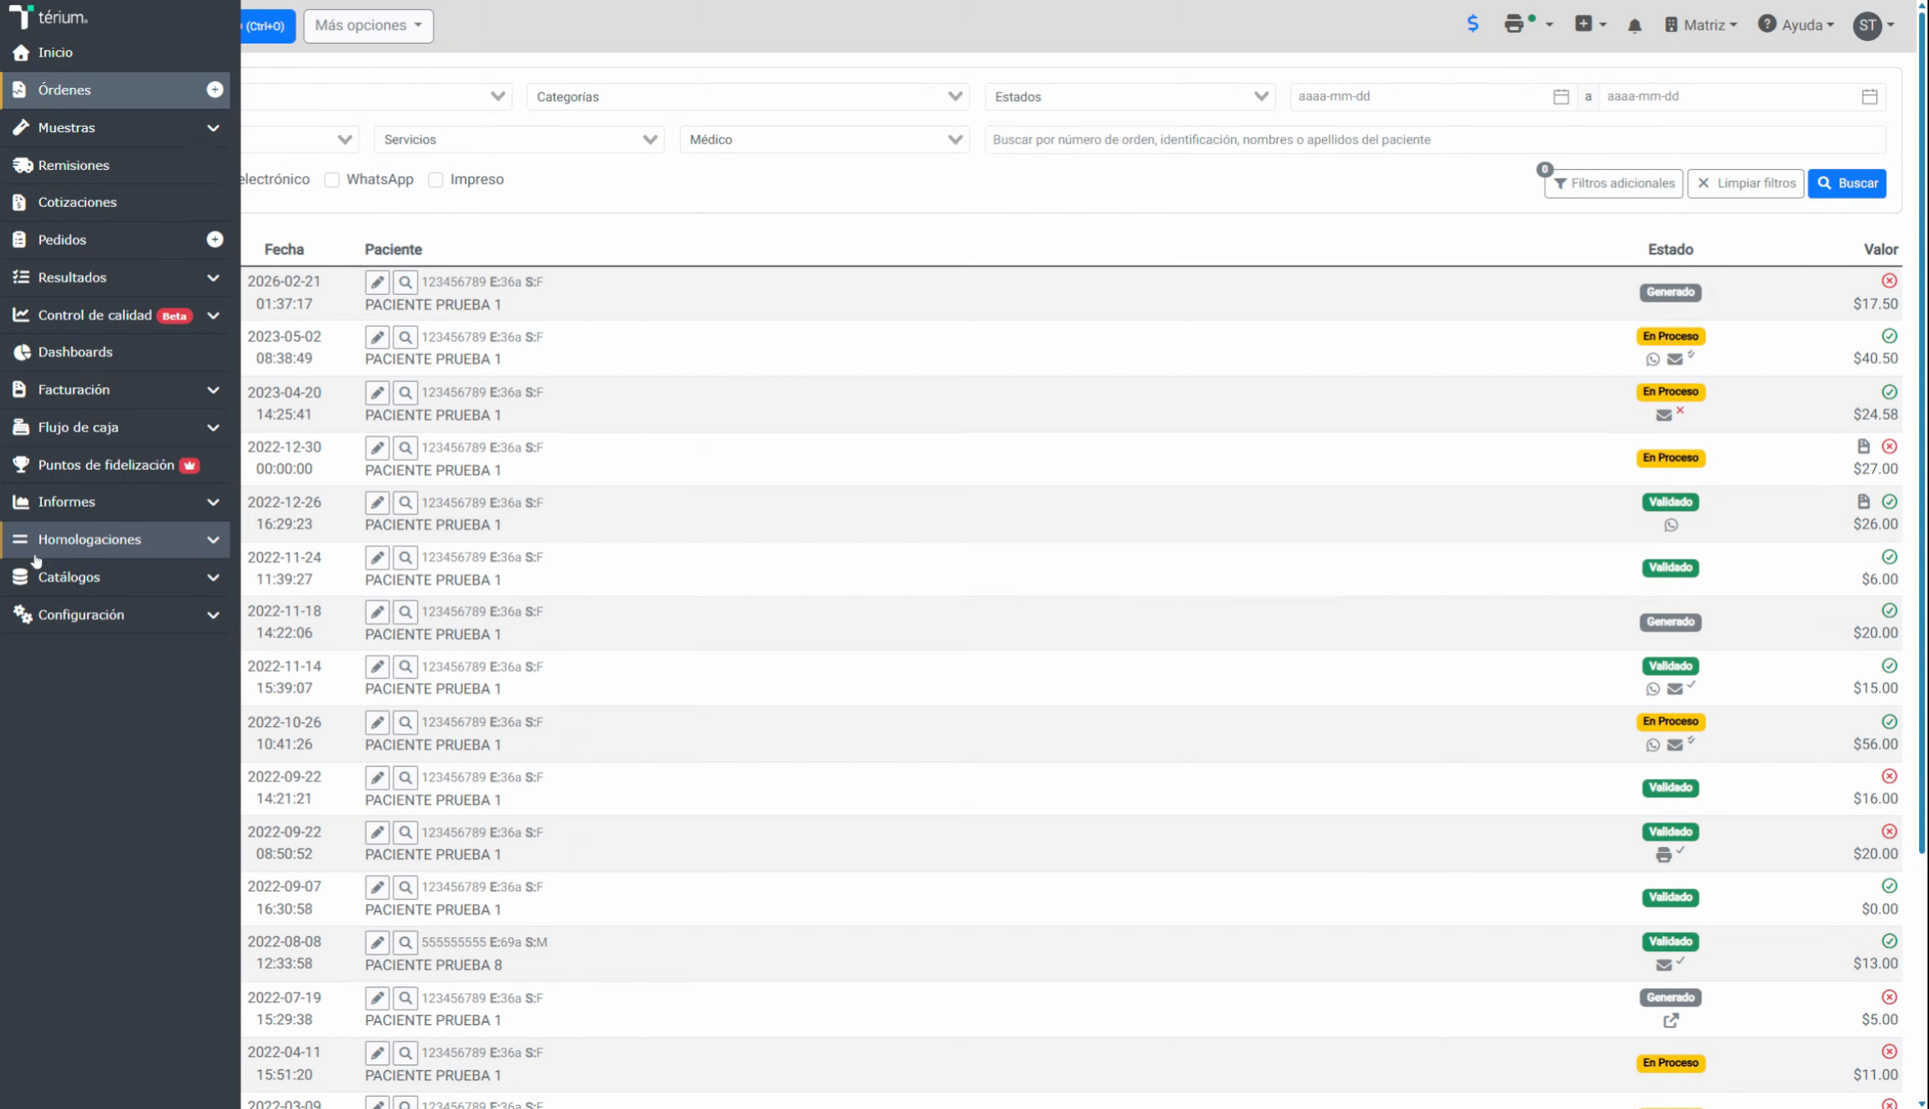Click external link icon under 2022-07-19 Generado
The height and width of the screenshot is (1109, 1929).
coord(1670,1020)
